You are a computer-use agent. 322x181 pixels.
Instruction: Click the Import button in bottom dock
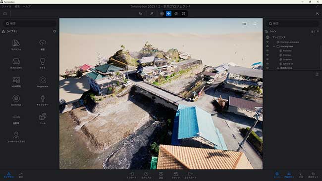[131, 175]
